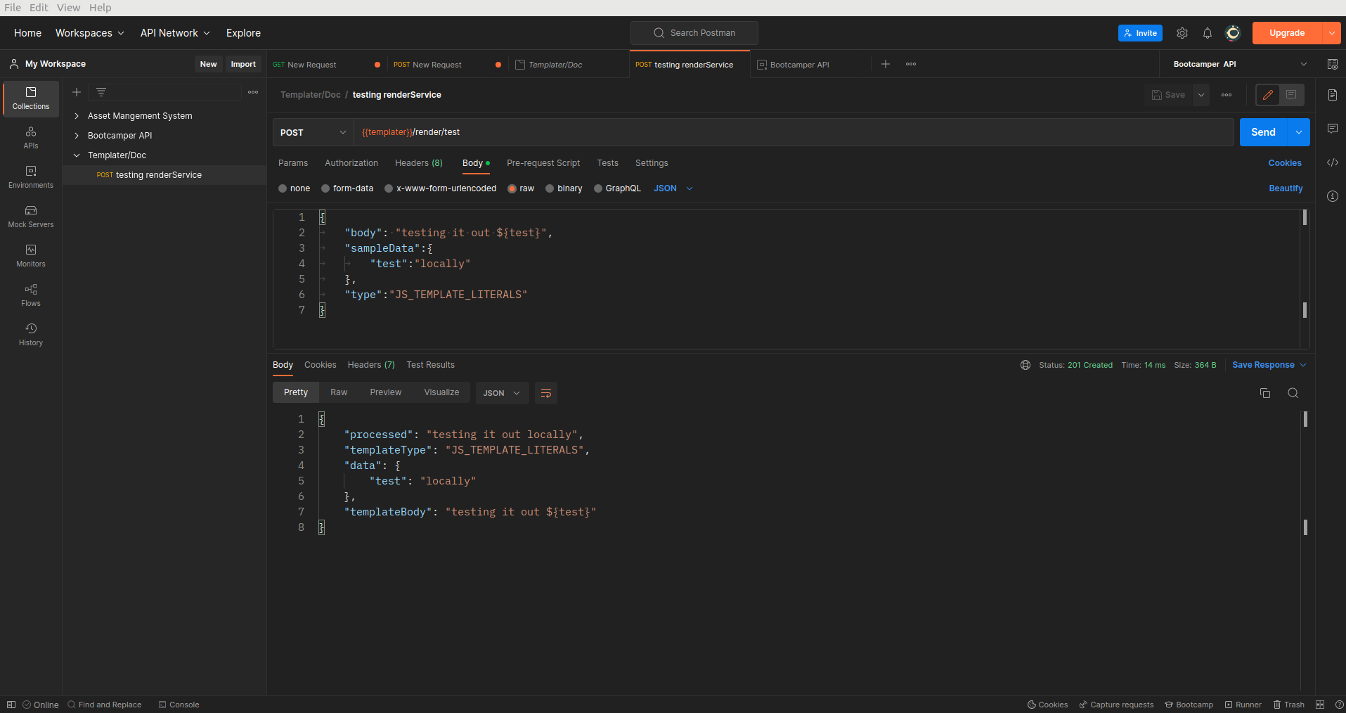The image size is (1346, 713).
Task: Open Mock Servers in sidebar
Action: click(31, 216)
